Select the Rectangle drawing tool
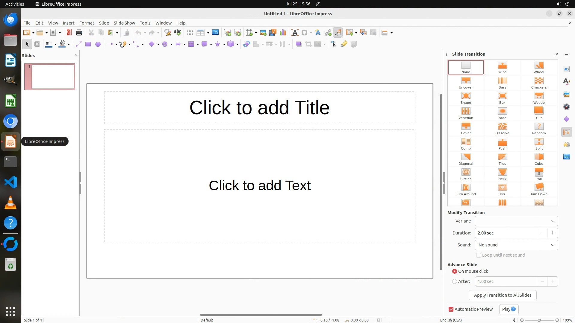 [88, 44]
